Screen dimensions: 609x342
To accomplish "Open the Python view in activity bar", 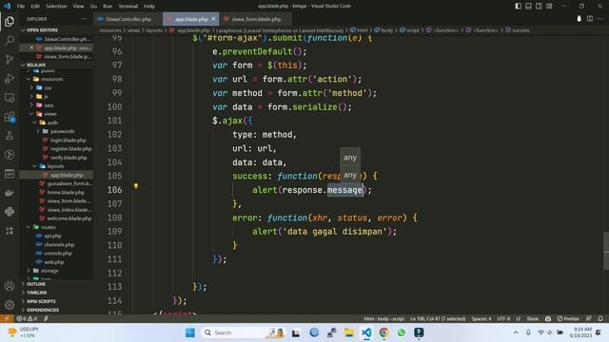I will [10, 212].
